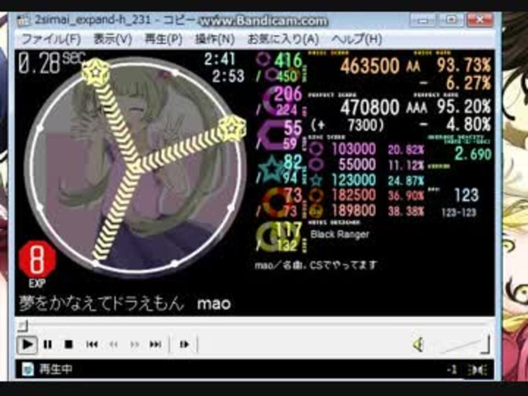This screenshot has width=528, height=396.
Task: Mute the player volume speaker icon
Action: click(418, 344)
